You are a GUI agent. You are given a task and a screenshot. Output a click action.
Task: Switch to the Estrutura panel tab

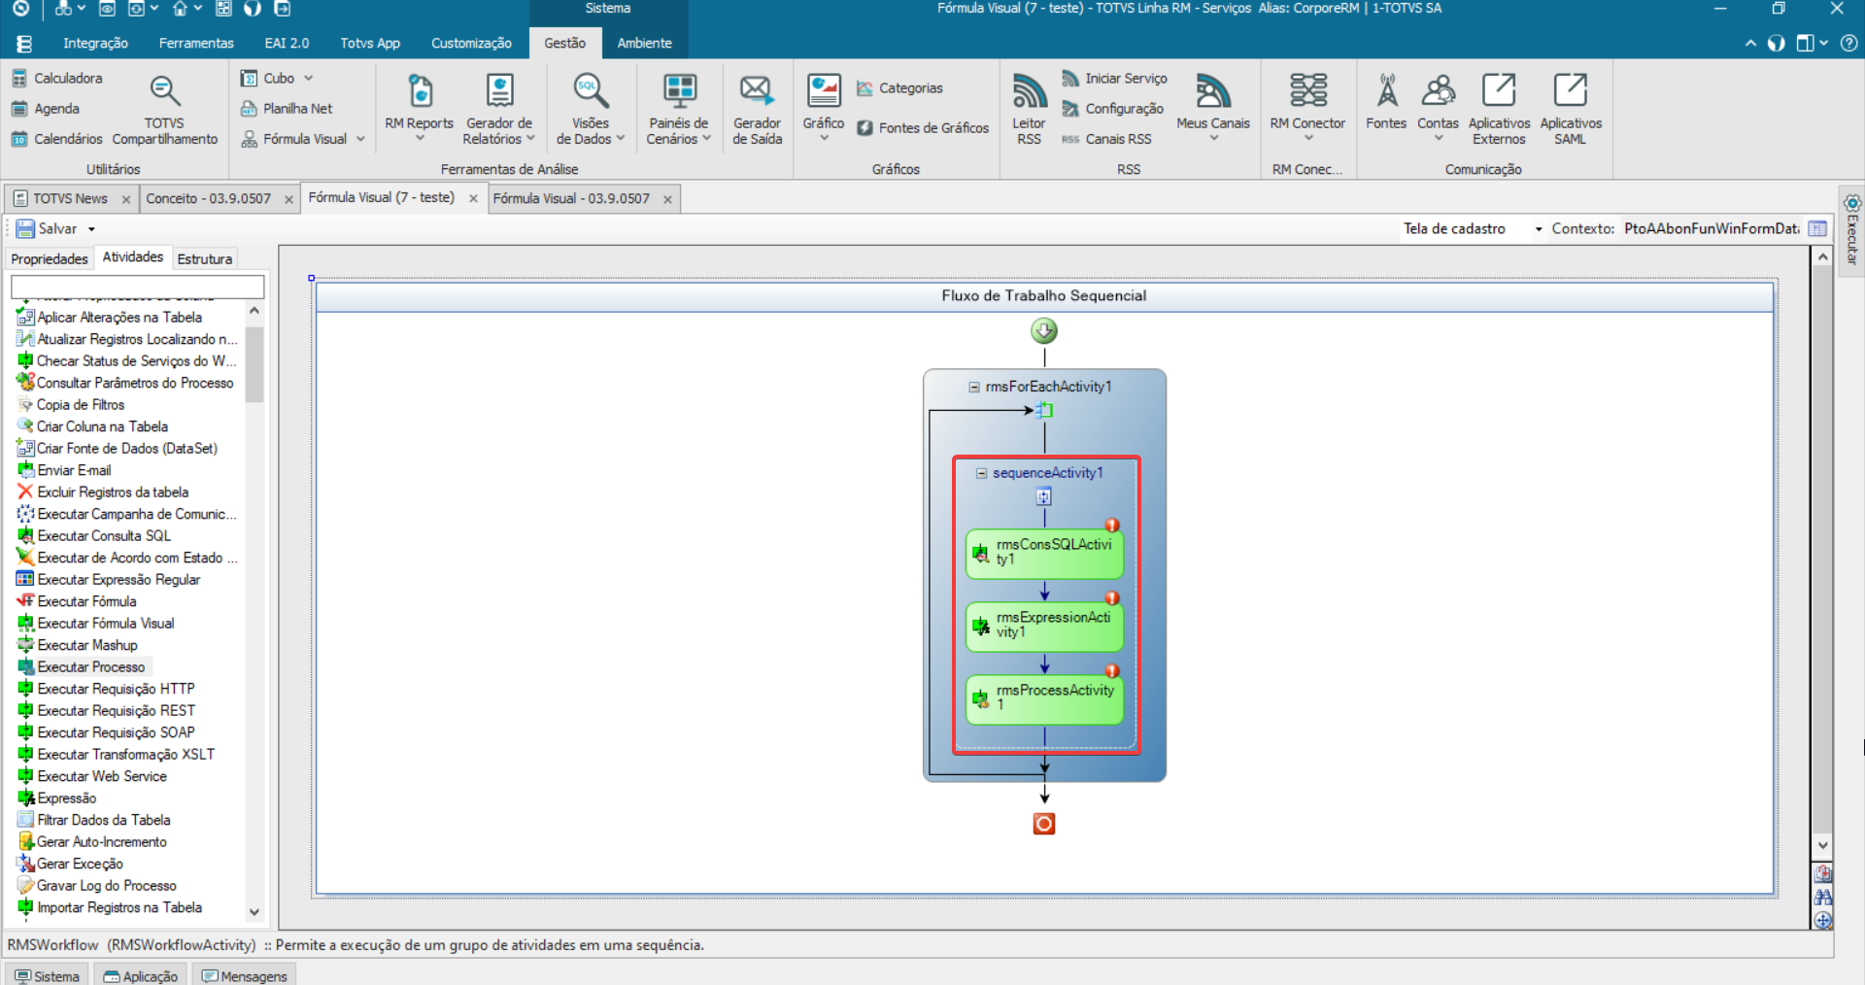pos(205,258)
